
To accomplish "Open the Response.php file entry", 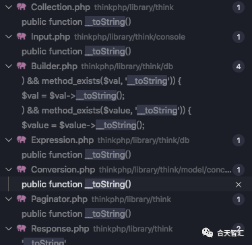I will pos(60,229).
